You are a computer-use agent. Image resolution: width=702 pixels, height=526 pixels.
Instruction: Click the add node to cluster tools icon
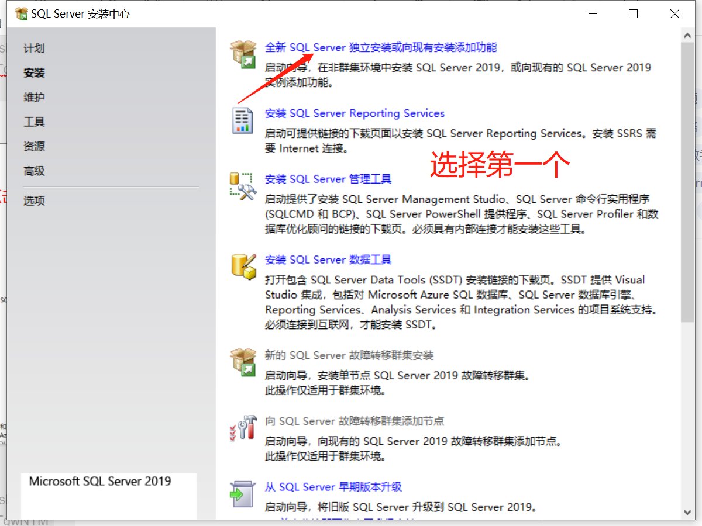pos(243,428)
